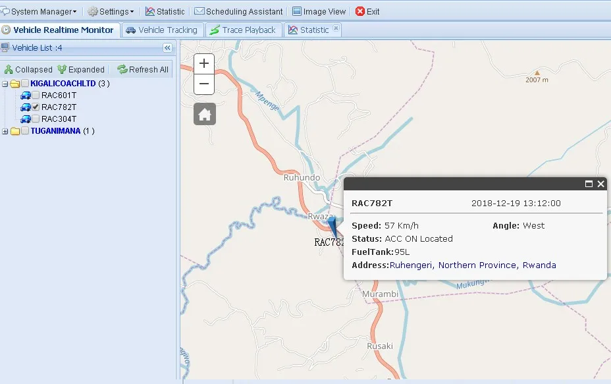Maximize the RAC782T info popup
611x384 pixels.
(589, 184)
